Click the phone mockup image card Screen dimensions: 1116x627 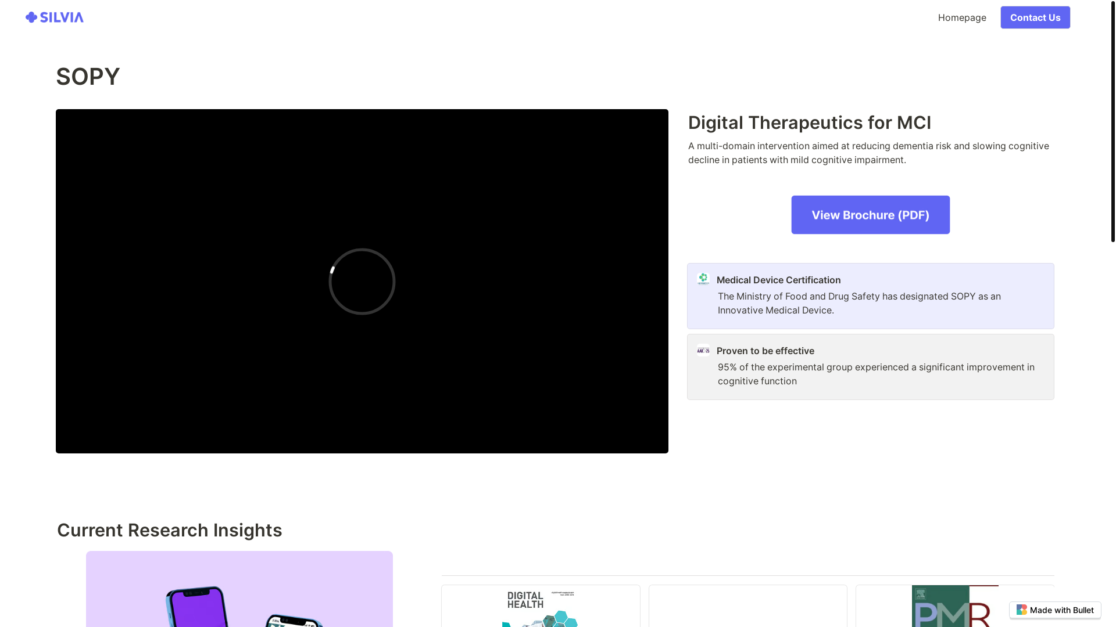point(239,589)
